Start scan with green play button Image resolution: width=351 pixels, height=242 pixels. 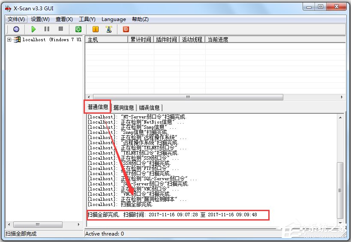(33, 29)
